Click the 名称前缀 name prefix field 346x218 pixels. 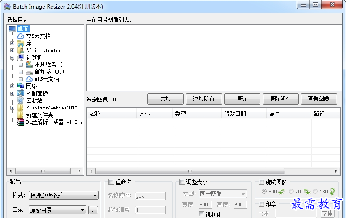click(150, 196)
